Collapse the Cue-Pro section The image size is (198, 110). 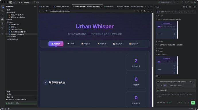(10, 97)
